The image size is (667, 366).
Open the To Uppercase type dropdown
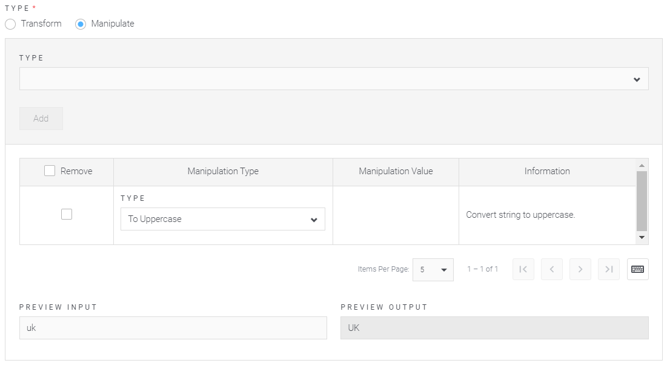tap(223, 219)
